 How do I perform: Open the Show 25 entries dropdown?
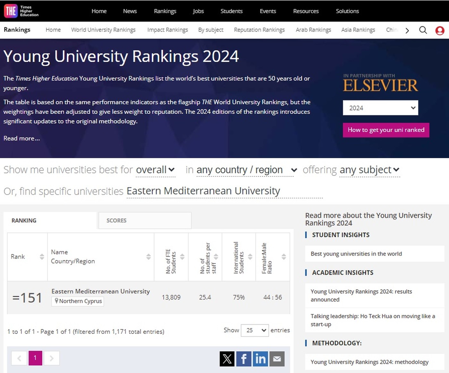pos(255,330)
